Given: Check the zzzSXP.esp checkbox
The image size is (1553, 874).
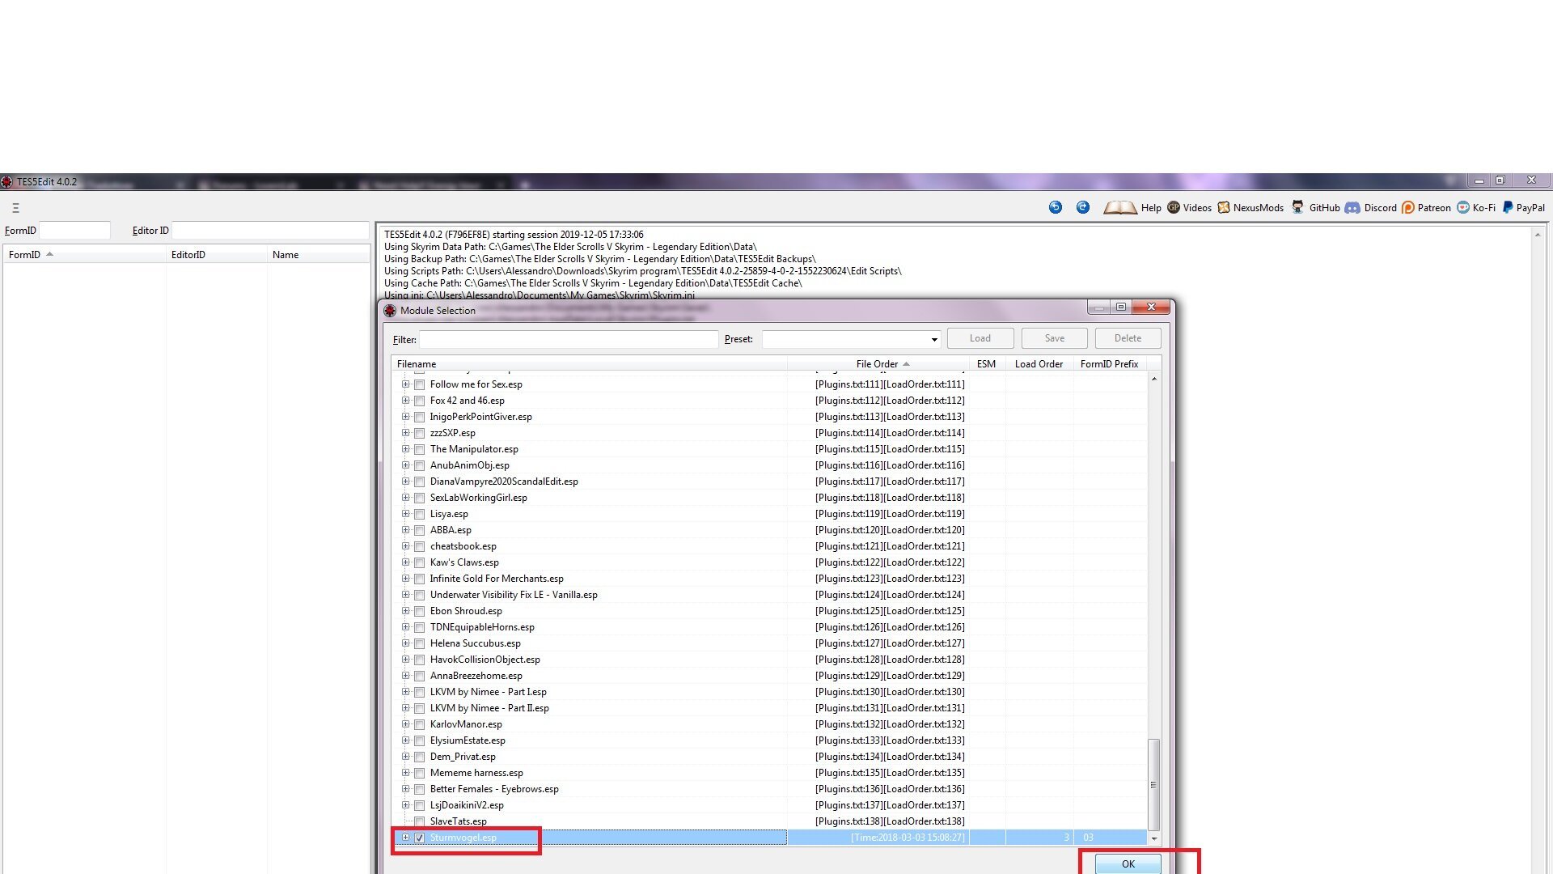Looking at the screenshot, I should click(x=419, y=434).
